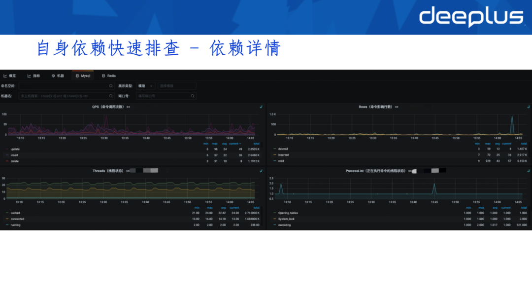Sort QPS legend by current column
This screenshot has width=532, height=300.
(x=235, y=144)
